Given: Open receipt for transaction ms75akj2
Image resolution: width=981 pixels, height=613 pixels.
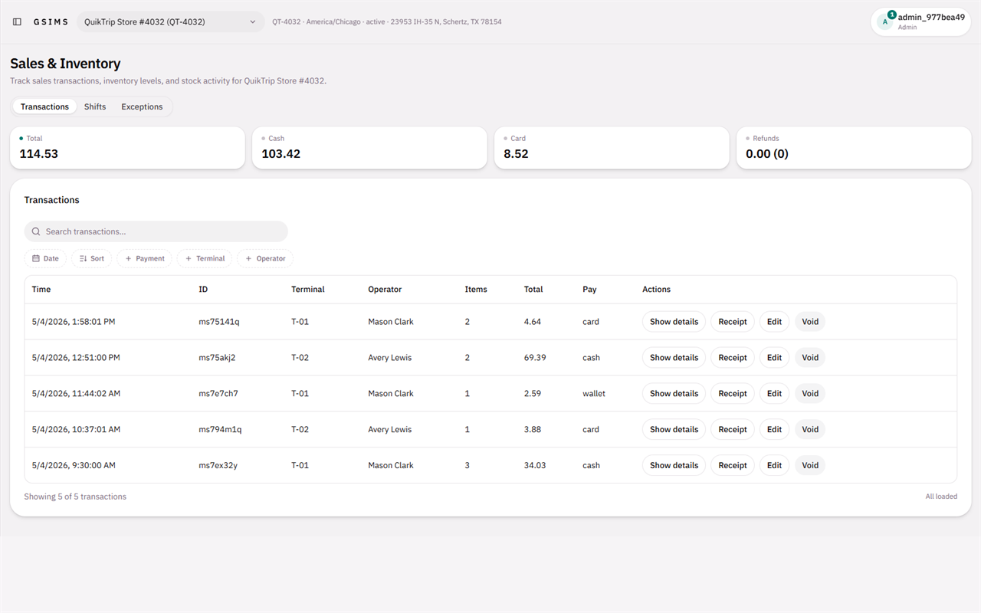Looking at the screenshot, I should coord(733,358).
